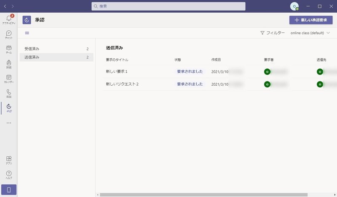Click requester avatar for 新しいリクエスト 2
Screen dimensions: 337x197
click(x=267, y=84)
